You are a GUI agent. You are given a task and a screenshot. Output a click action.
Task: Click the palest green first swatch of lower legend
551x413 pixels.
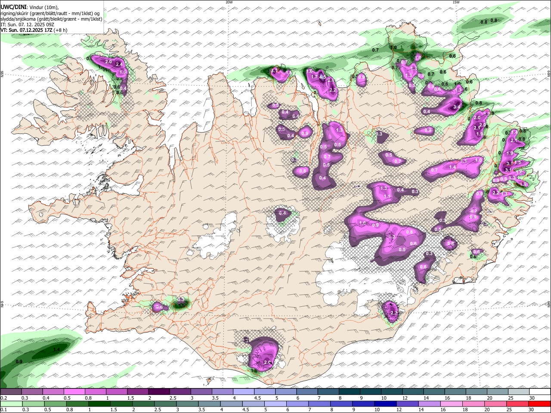point(11,404)
